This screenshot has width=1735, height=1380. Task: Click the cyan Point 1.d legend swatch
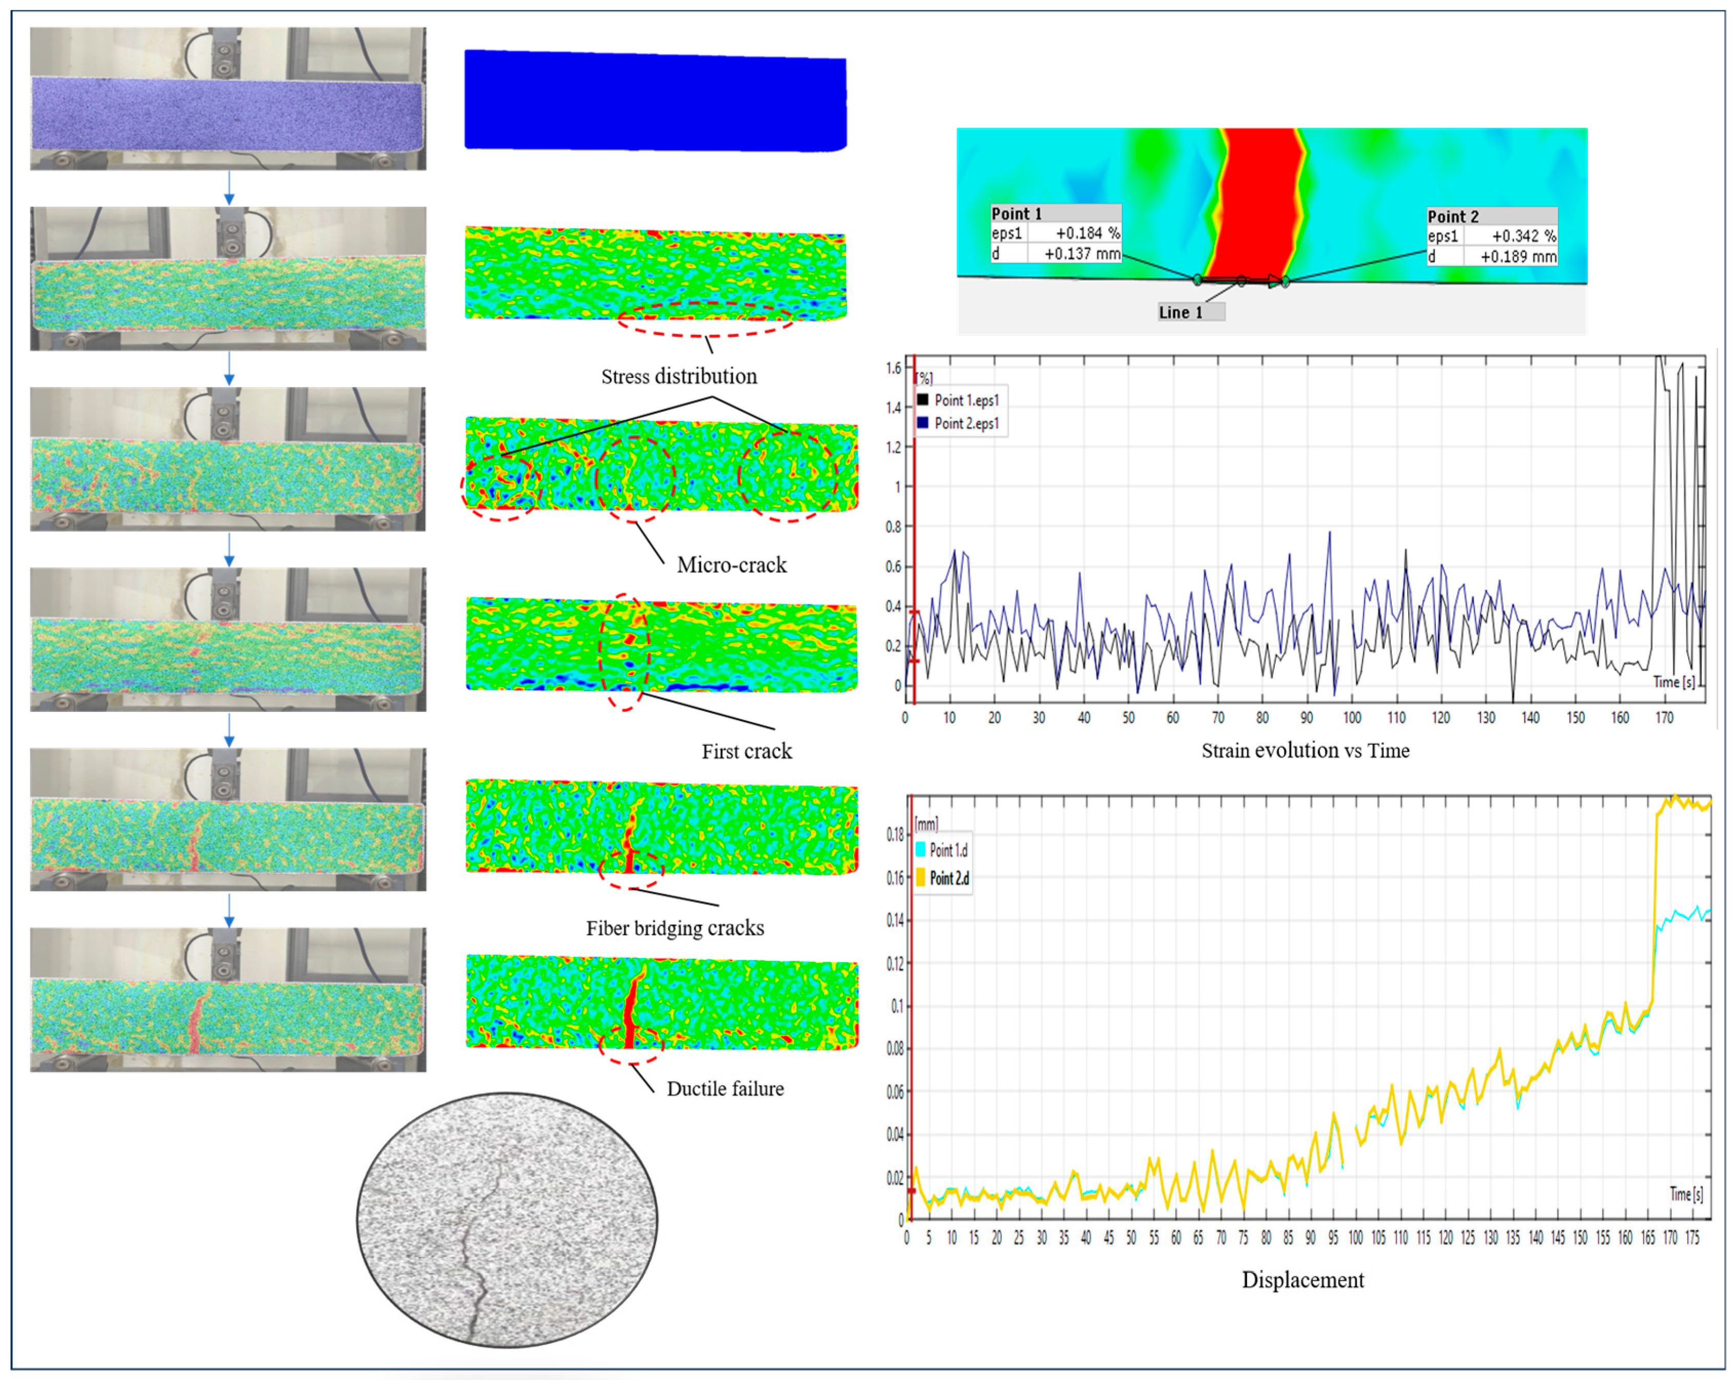(x=920, y=850)
